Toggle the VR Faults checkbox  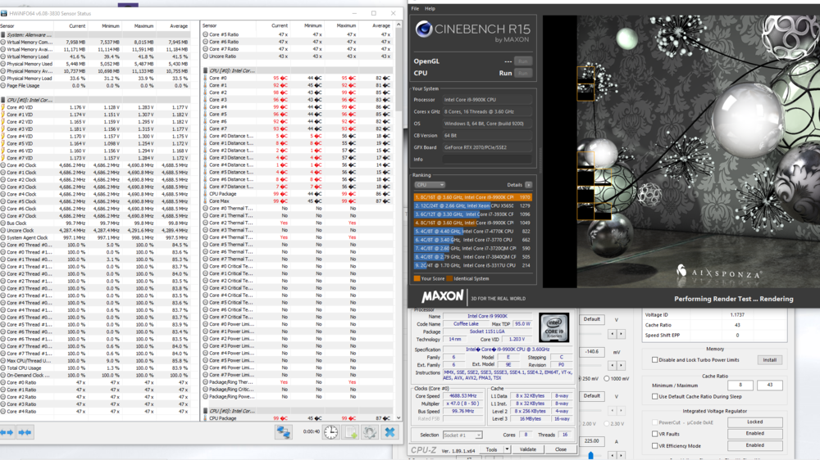(655, 434)
